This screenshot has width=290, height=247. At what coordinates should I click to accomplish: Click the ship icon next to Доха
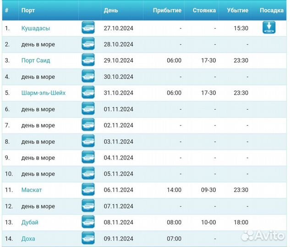pos(88,238)
